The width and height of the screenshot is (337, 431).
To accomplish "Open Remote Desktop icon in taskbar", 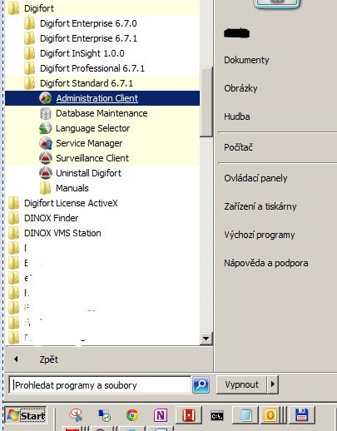I will tap(105, 415).
